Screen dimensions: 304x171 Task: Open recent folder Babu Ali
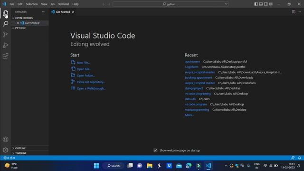(190, 99)
